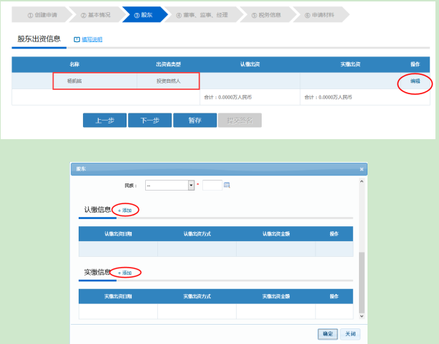Click the lookup icon next to 民族 field
Screen dimensions: 439x344
pos(227,185)
